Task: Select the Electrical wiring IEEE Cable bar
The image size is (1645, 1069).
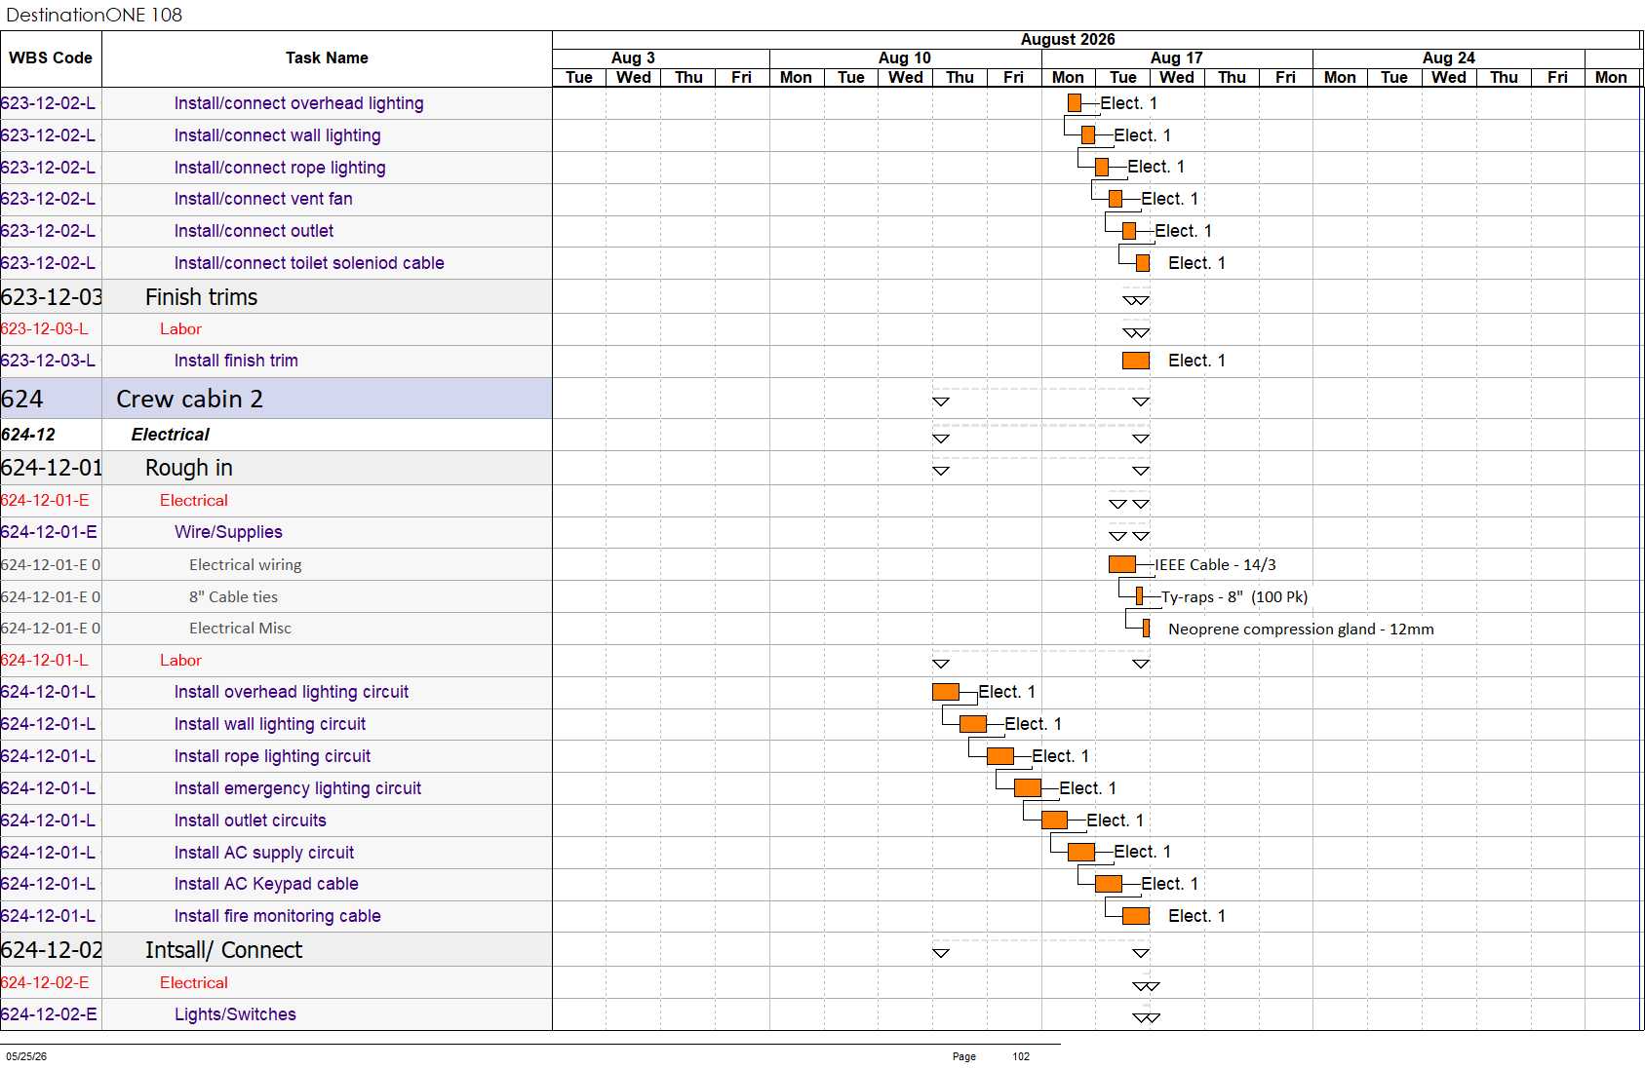Action: tap(1122, 564)
